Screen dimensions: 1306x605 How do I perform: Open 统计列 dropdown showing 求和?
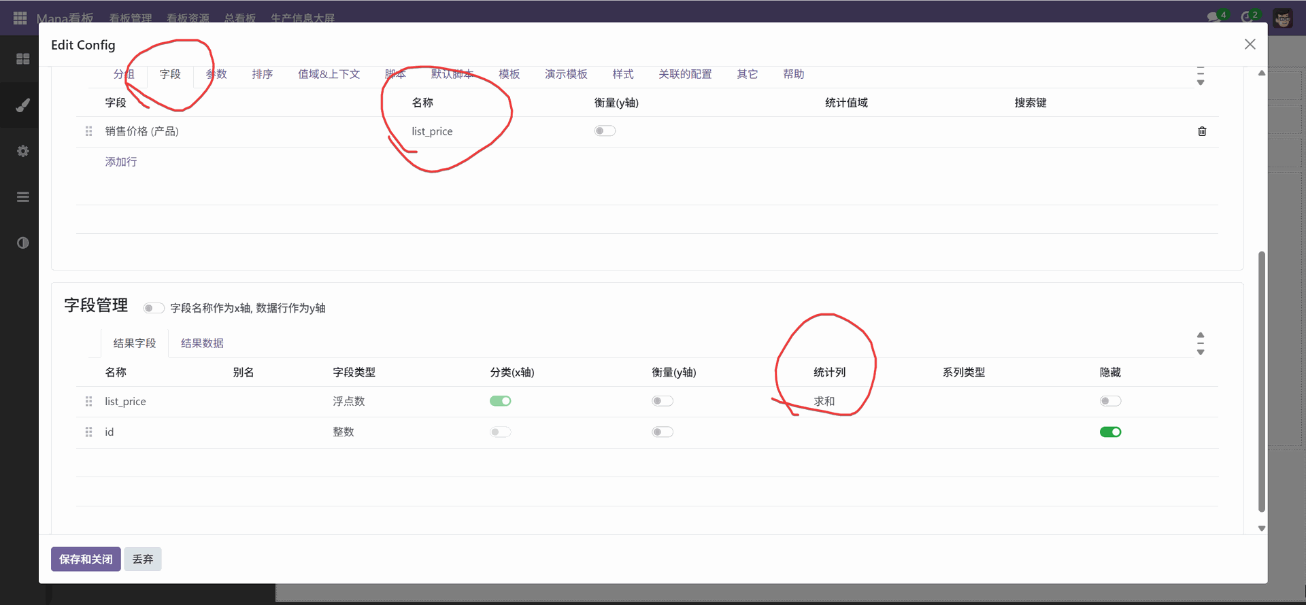pyautogui.click(x=824, y=401)
